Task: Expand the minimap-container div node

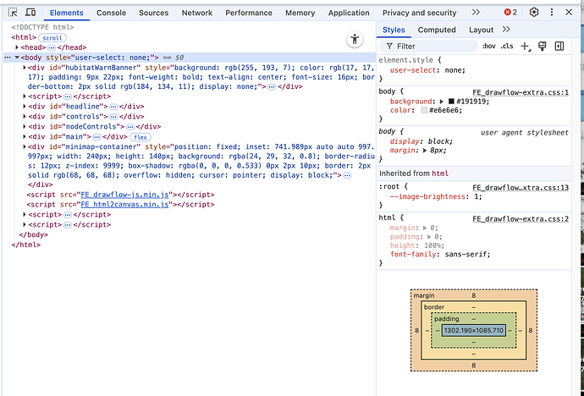Action: coord(25,146)
